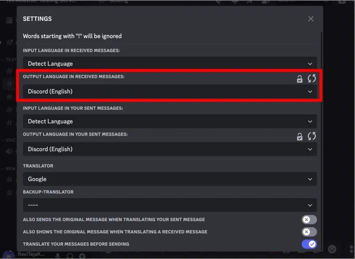
Task: Open the emoji picker
Action: pyautogui.click(x=332, y=249)
